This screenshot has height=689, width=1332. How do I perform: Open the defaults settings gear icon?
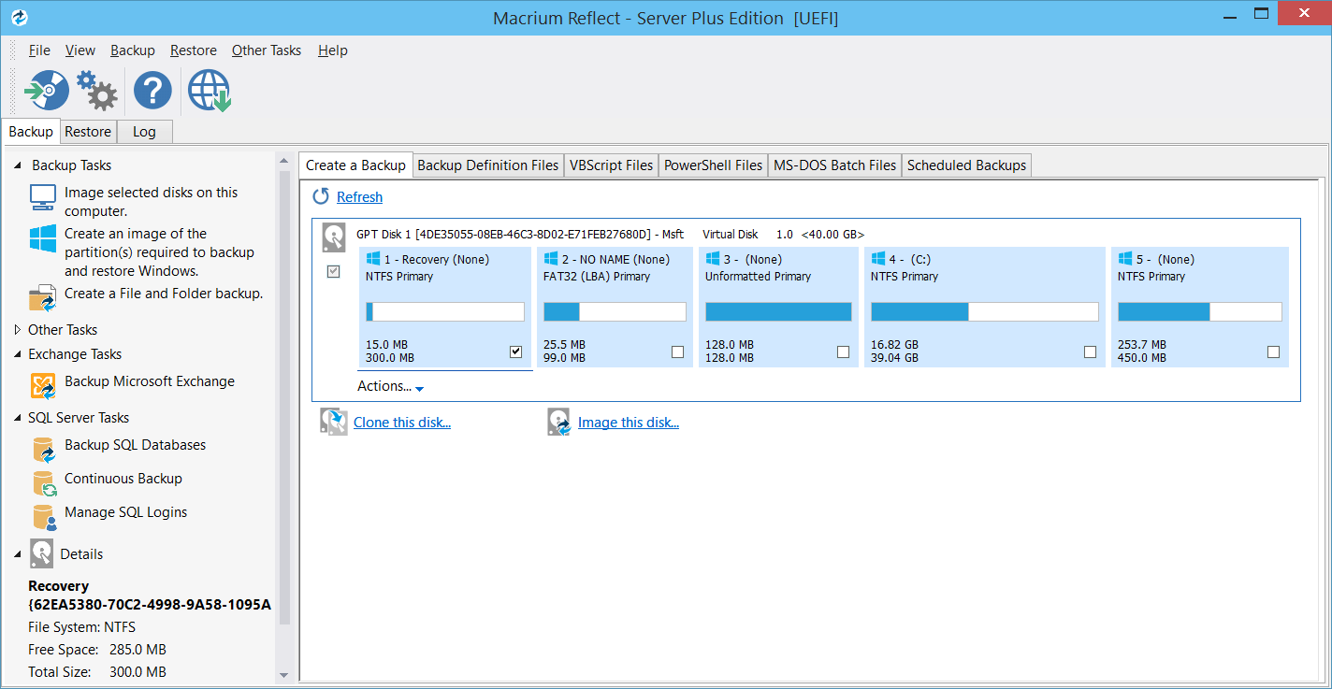click(96, 90)
